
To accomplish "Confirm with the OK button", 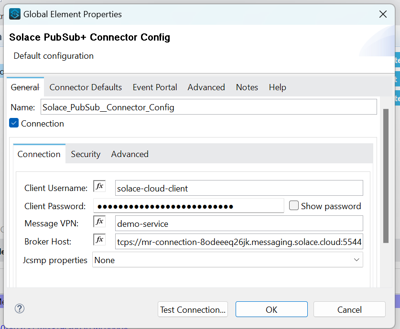I will coord(271,310).
